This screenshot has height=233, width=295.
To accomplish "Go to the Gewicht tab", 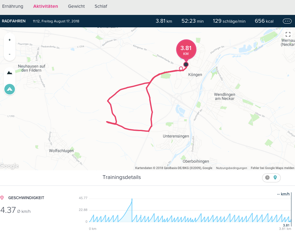I will click(x=76, y=6).
